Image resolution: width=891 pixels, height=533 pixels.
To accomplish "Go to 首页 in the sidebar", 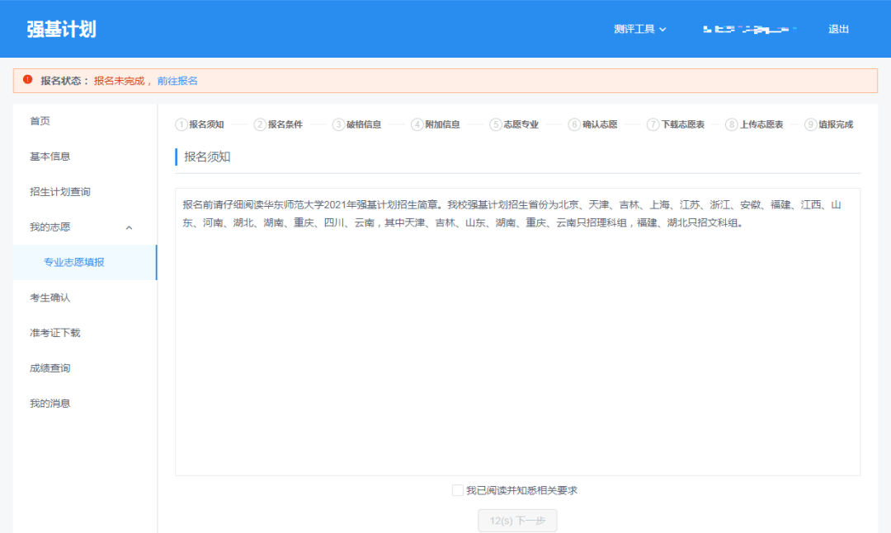I will click(40, 121).
